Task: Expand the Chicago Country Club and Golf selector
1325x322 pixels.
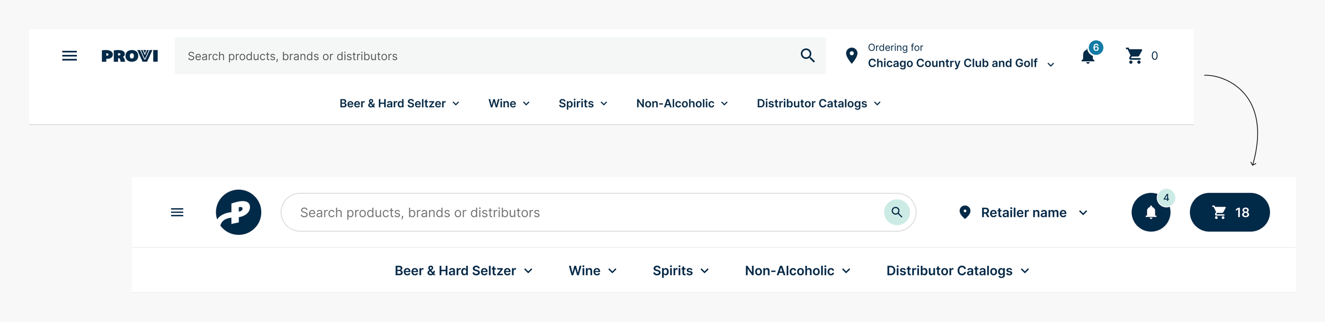Action: (x=960, y=63)
